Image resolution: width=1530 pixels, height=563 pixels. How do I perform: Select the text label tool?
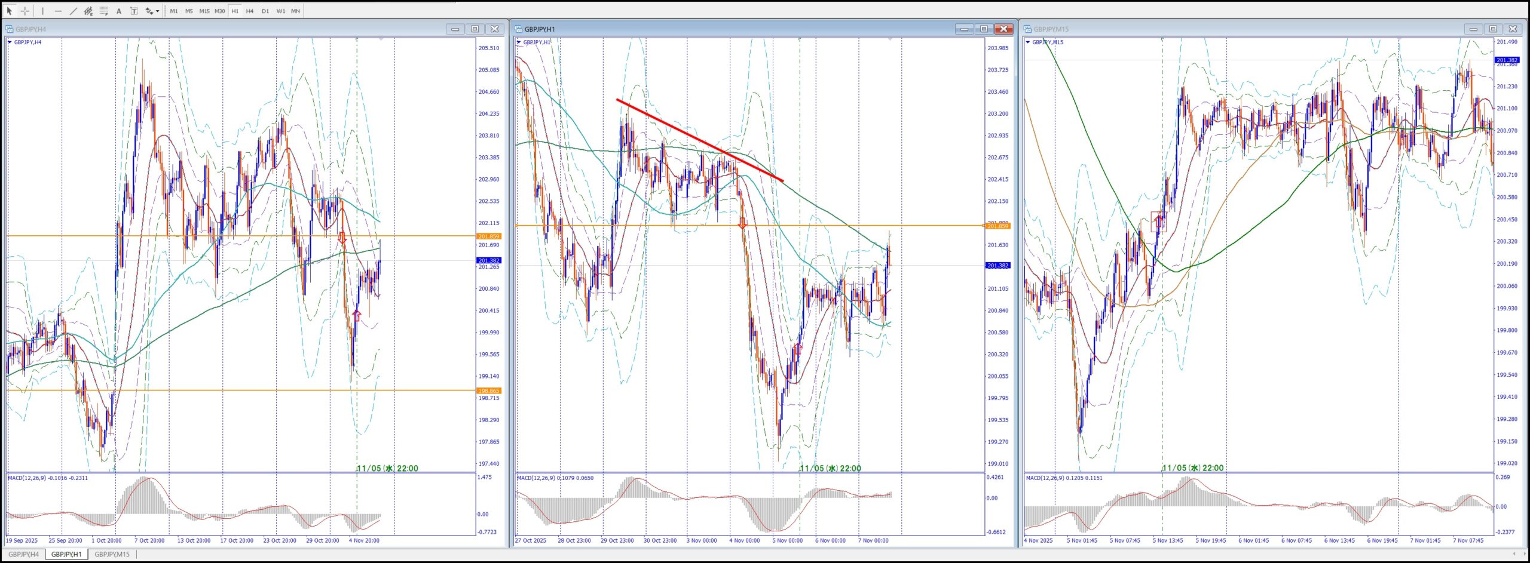point(134,11)
